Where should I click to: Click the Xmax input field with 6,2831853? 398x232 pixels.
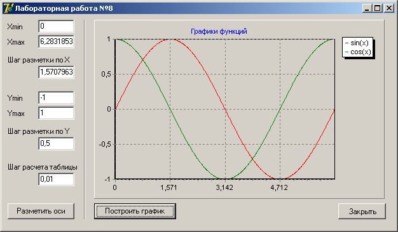pos(56,41)
